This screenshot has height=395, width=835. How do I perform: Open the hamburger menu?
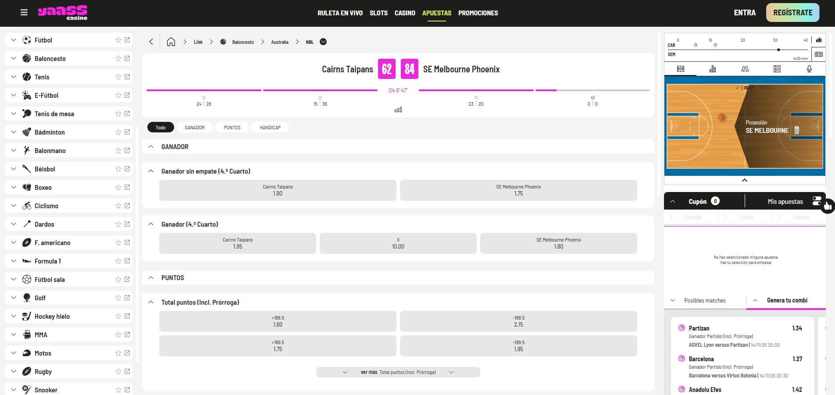[x=24, y=13]
